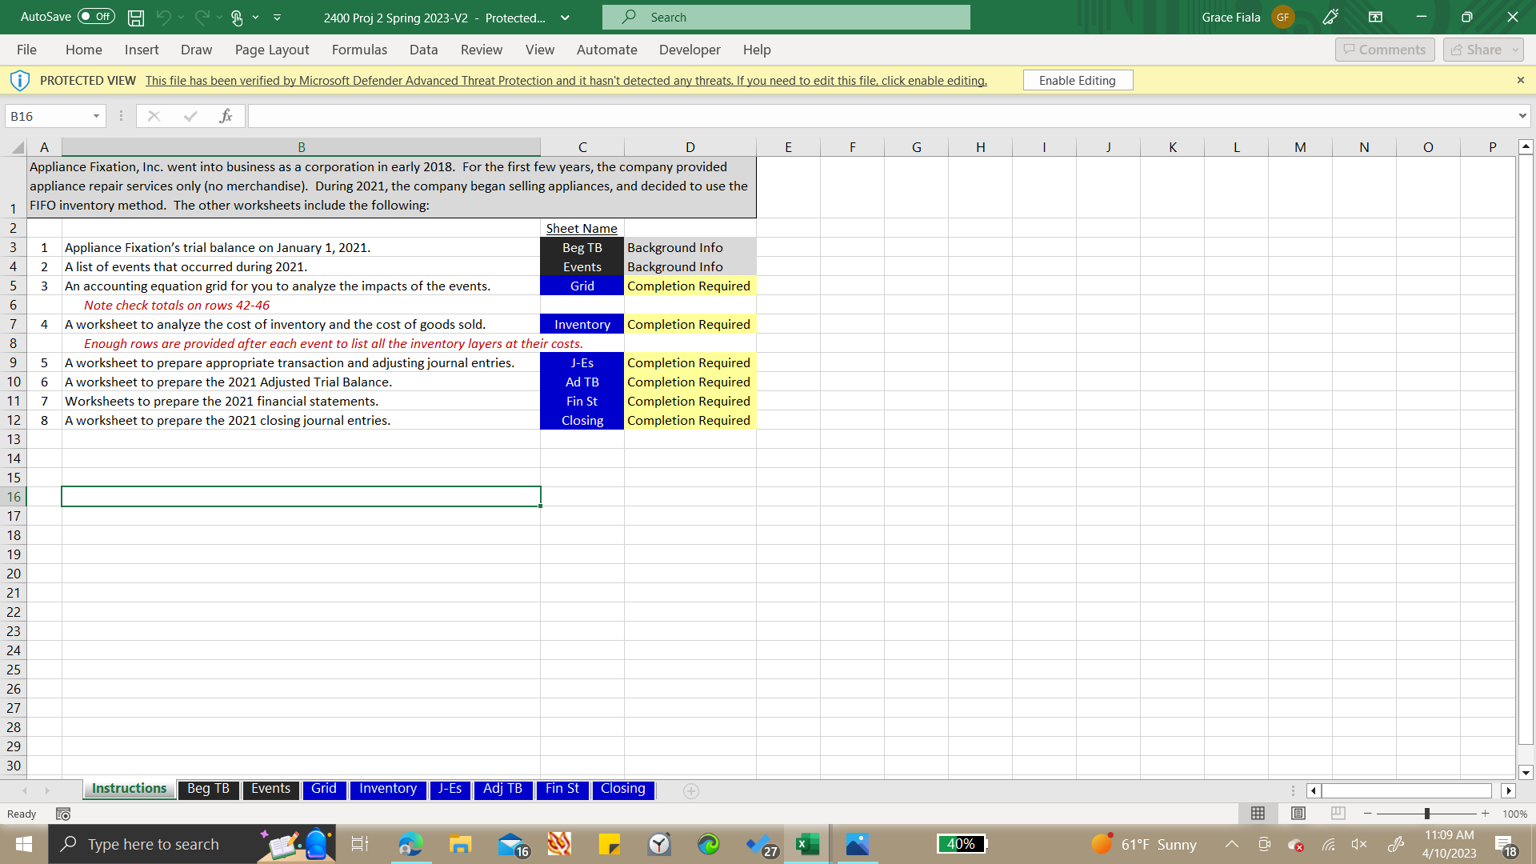Open the Formulas menu tab
1536x864 pixels.
tap(358, 49)
